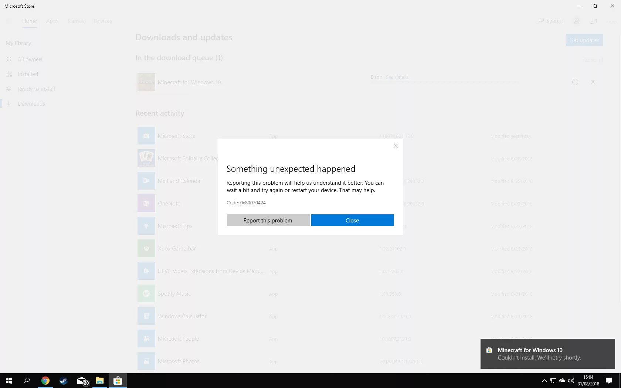Click the HEVC Video Extensions icon
621x388 pixels.
click(146, 271)
